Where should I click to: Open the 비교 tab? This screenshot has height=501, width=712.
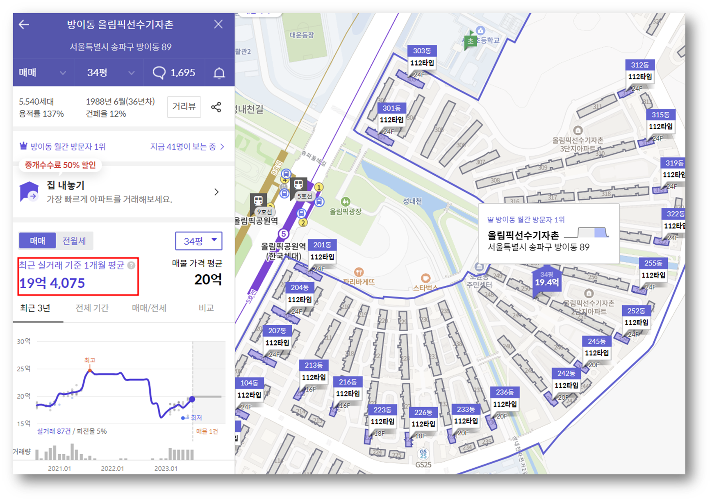(207, 308)
